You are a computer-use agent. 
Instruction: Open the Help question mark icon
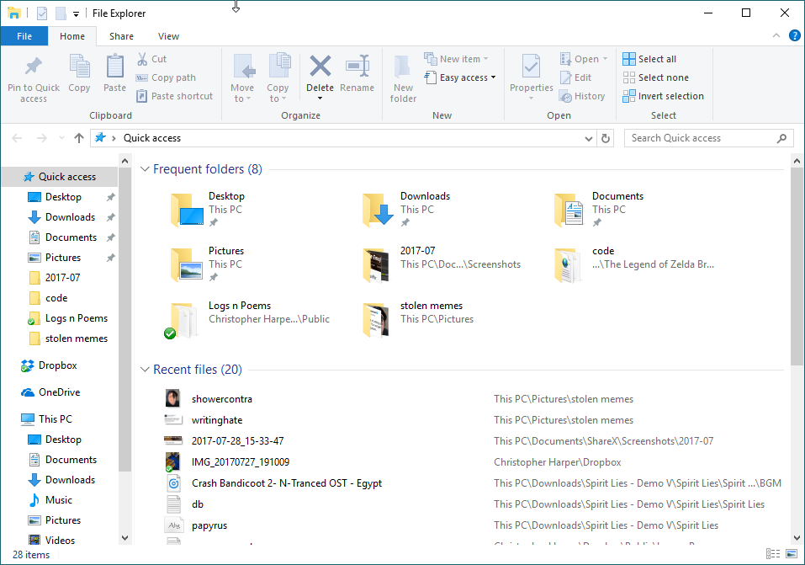pos(794,36)
